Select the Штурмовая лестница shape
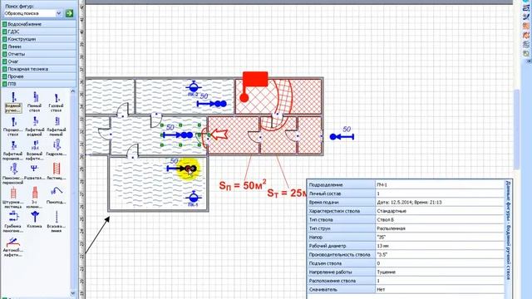This screenshot has width=532, height=299. click(13, 198)
